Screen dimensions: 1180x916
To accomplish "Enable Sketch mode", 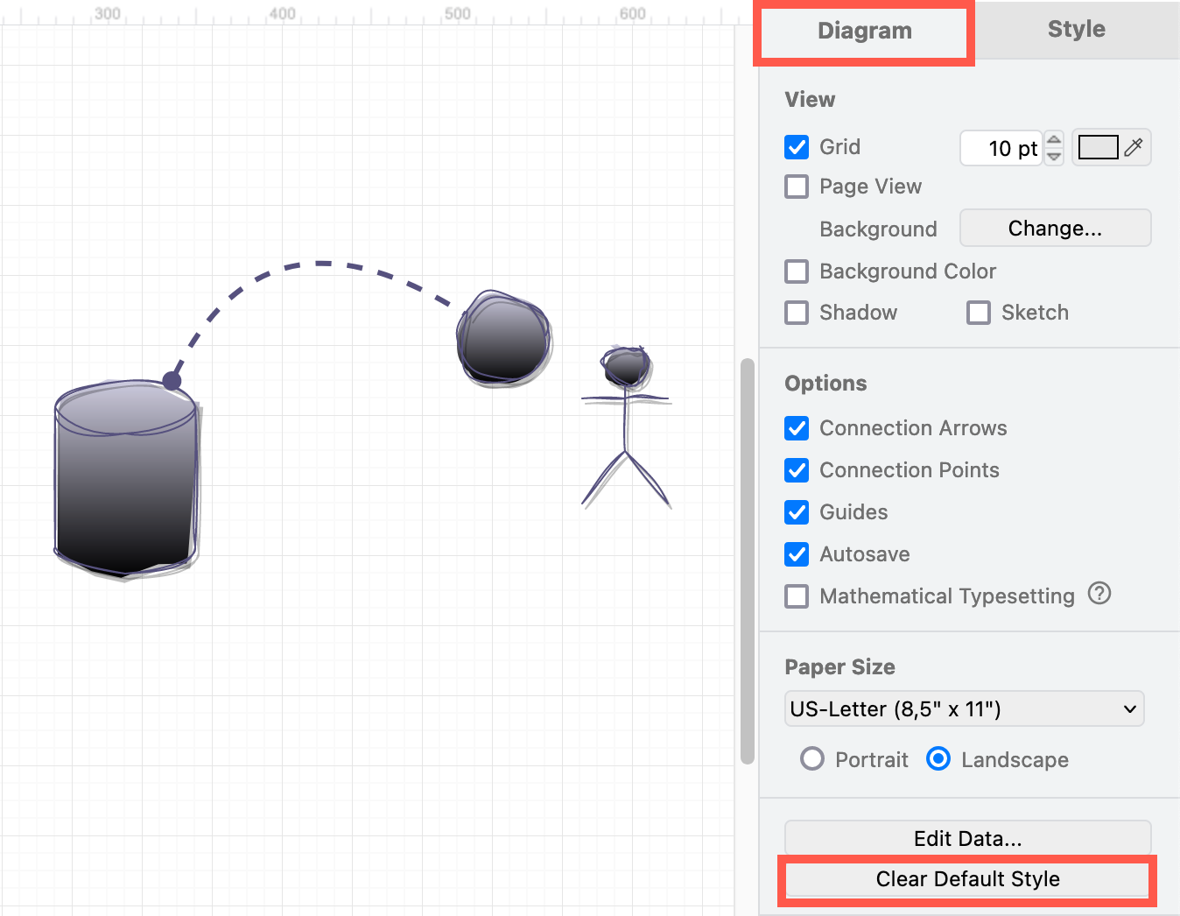I will [978, 313].
